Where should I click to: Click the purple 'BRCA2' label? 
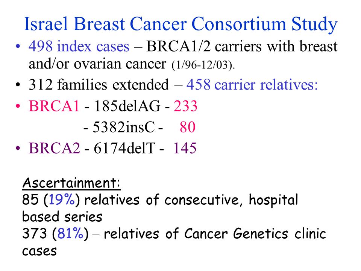click(x=54, y=148)
